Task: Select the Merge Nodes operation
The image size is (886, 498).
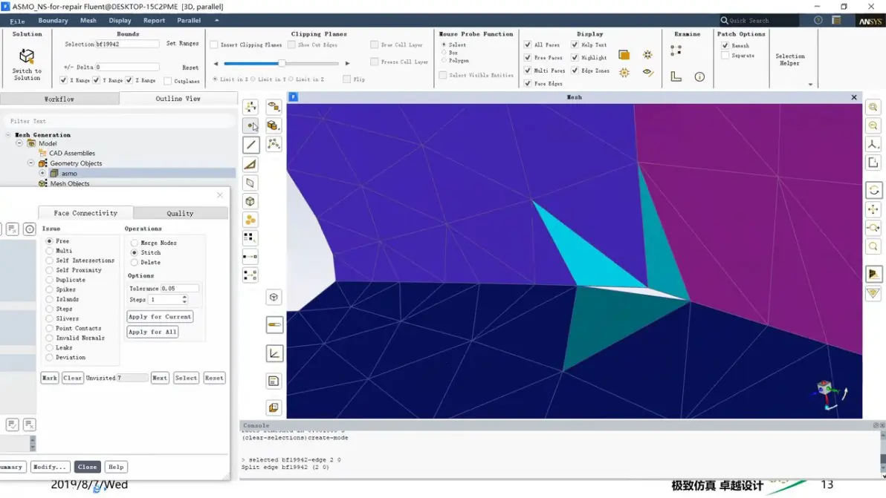Action: [x=134, y=243]
